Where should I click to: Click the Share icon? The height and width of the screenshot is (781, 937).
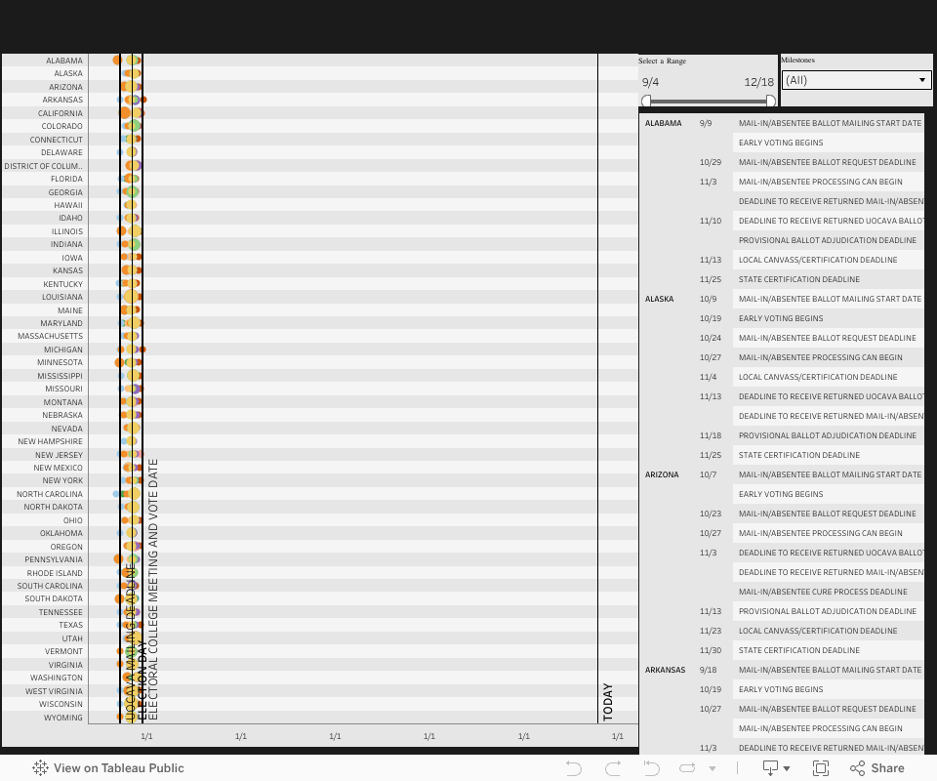858,768
